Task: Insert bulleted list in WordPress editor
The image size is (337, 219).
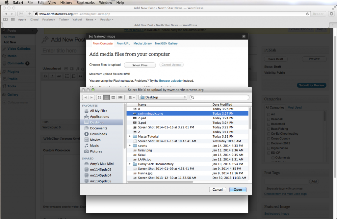Action: (67, 76)
